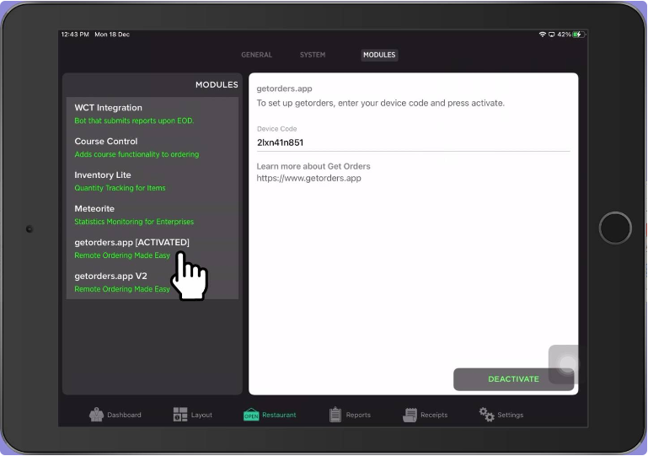This screenshot has height=456, width=648.
Task: Click the DEACTIVATE button
Action: tap(513, 379)
